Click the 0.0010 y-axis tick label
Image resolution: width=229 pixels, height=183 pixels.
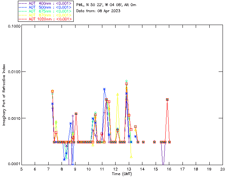coord(14,118)
